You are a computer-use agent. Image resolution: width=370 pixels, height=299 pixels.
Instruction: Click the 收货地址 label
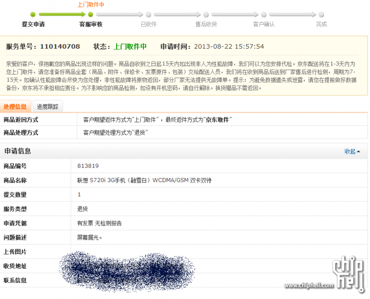pos(15,266)
